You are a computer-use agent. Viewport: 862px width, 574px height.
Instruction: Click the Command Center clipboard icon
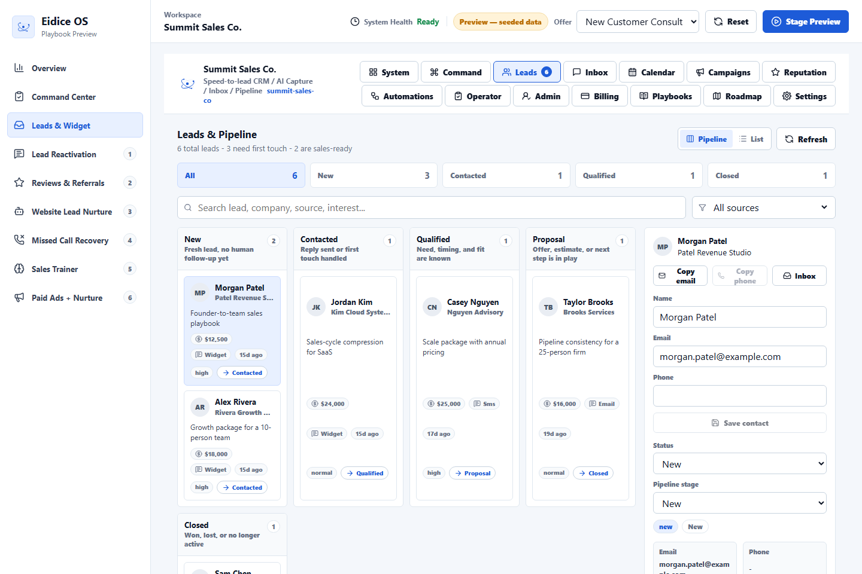pyautogui.click(x=19, y=96)
